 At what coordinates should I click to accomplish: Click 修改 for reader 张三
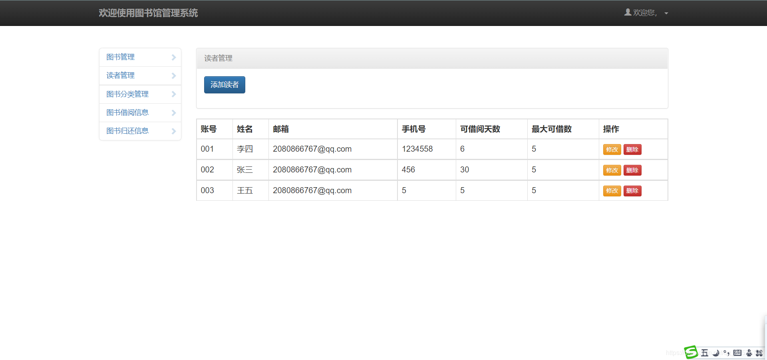(x=612, y=170)
